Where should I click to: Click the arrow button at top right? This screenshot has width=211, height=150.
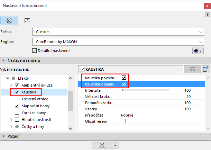click(x=208, y=15)
